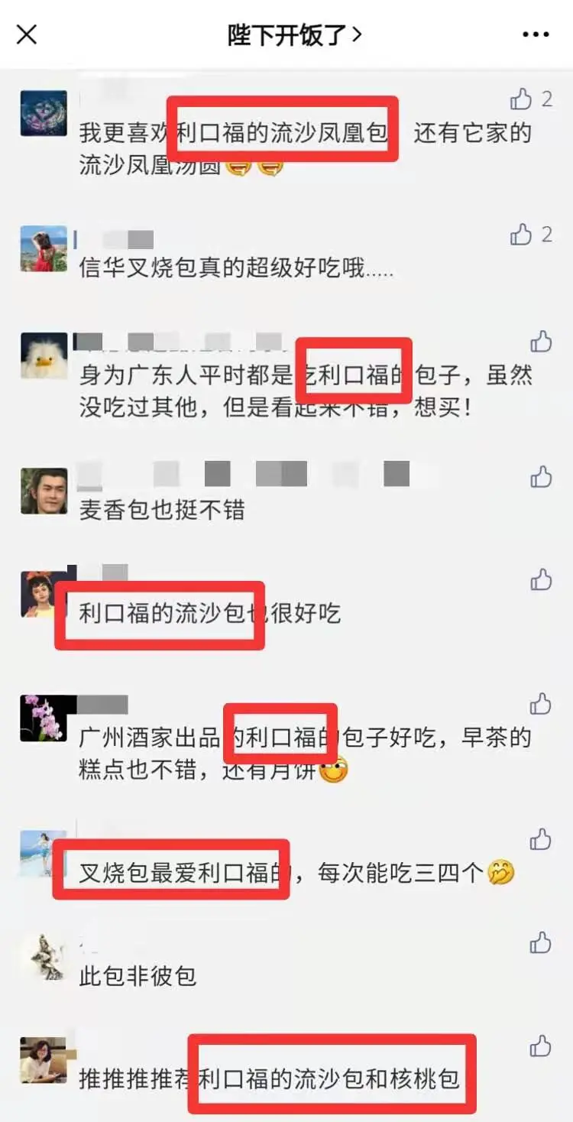Open the 陛下开饭了 account title chevron

tap(356, 35)
